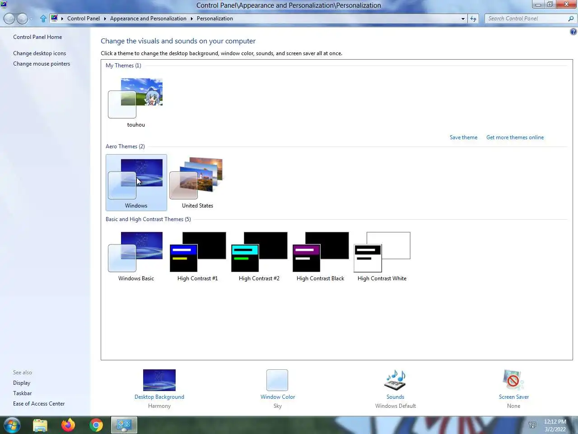
Task: Launch Google Chrome from the taskbar
Action: [96, 425]
